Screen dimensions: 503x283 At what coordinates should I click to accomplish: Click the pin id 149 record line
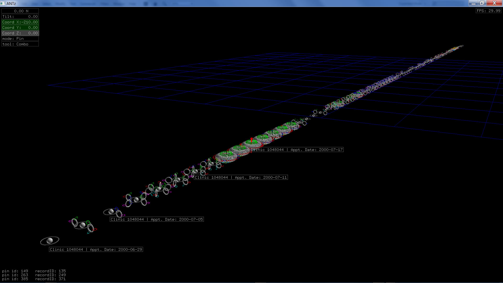tap(34, 271)
